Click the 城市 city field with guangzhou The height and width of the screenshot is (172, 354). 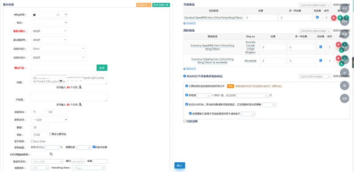pyautogui.click(x=78, y=161)
